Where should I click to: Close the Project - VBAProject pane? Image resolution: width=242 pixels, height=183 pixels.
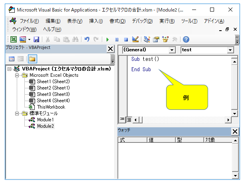110,49
